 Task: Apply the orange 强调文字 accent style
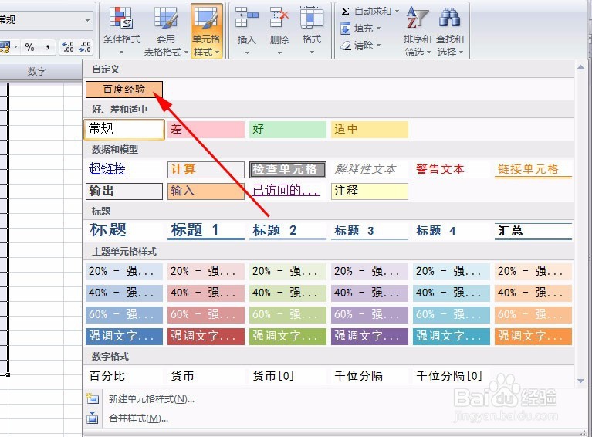coord(533,336)
